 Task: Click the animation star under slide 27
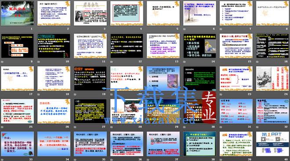(75, 127)
